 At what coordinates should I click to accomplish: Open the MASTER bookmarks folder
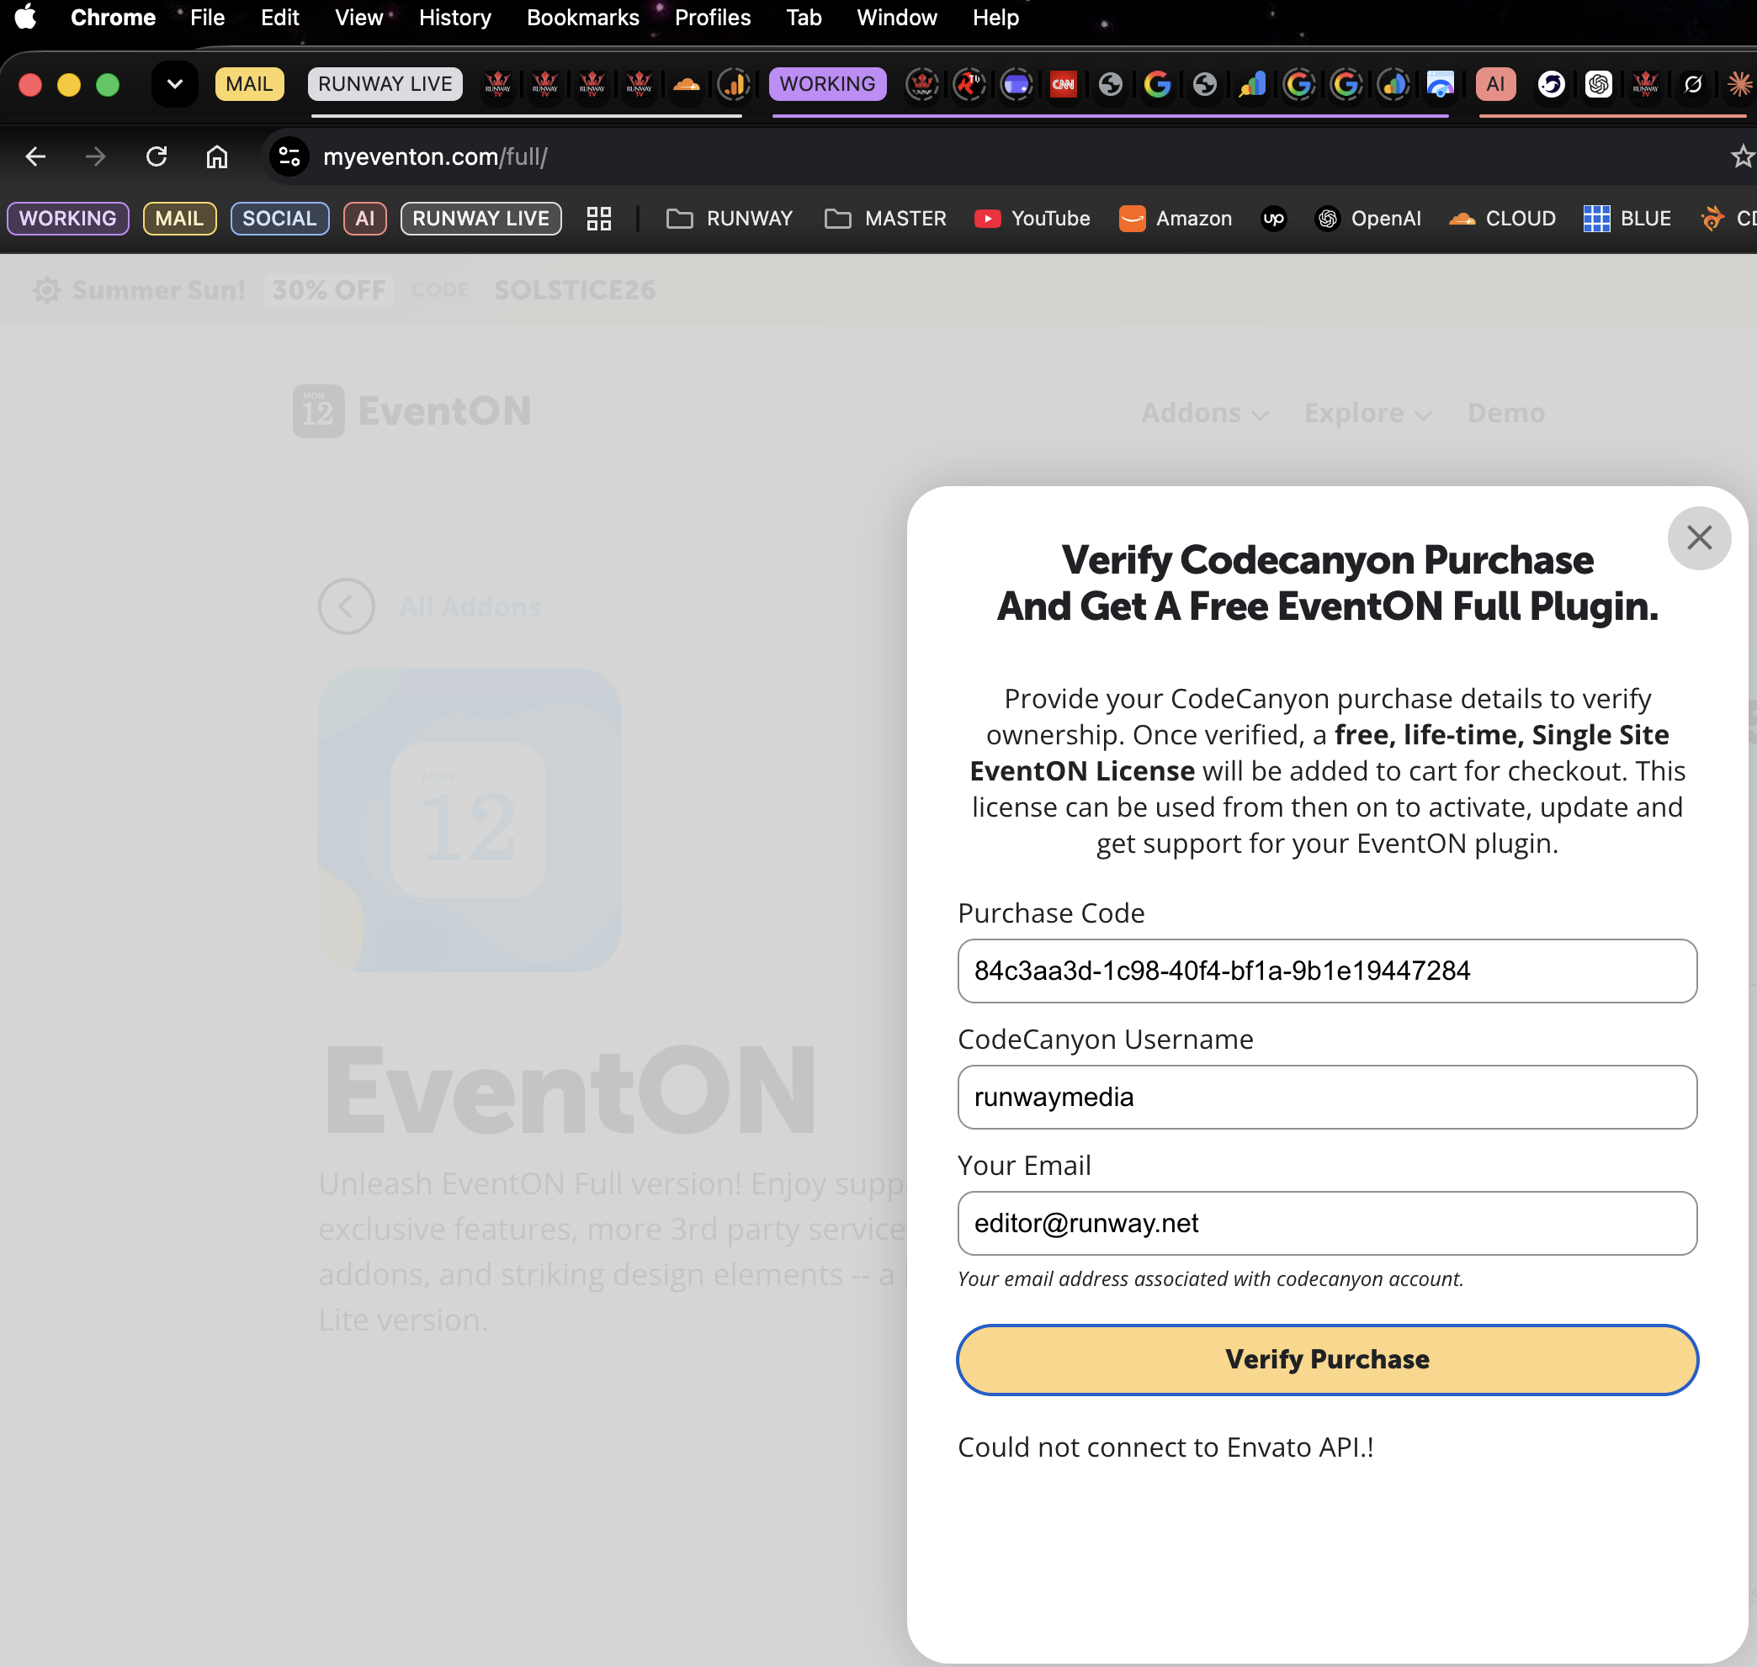[x=885, y=219]
